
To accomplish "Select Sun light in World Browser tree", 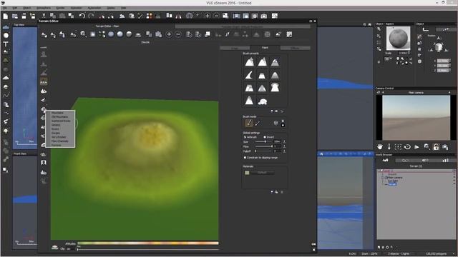I will (x=393, y=181).
